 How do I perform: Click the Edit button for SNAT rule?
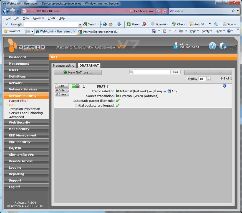coord(62,86)
